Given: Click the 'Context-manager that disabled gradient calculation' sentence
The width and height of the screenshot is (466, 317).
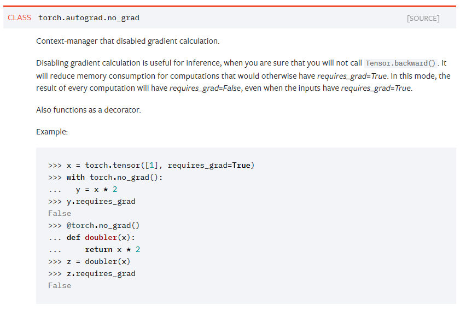Looking at the screenshot, I should click(x=128, y=41).
